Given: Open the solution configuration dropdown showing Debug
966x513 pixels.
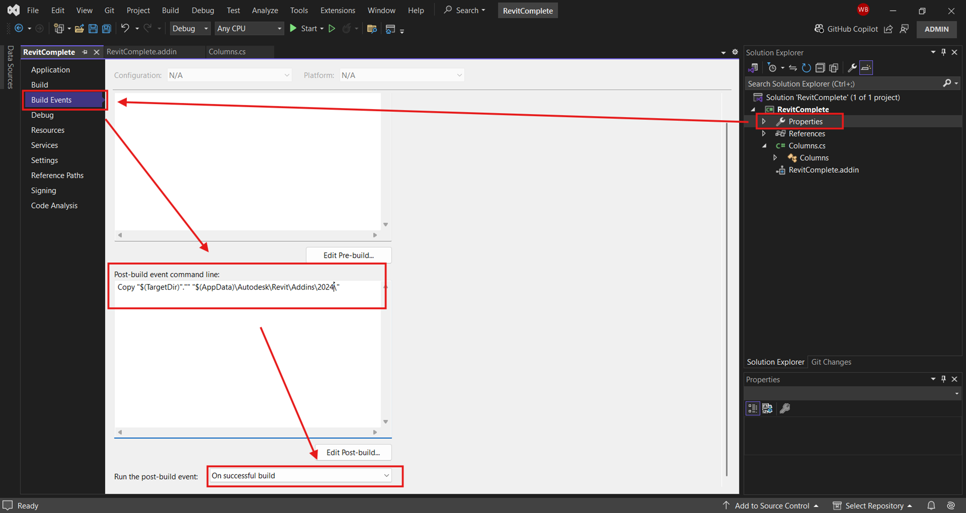Looking at the screenshot, I should [190, 28].
